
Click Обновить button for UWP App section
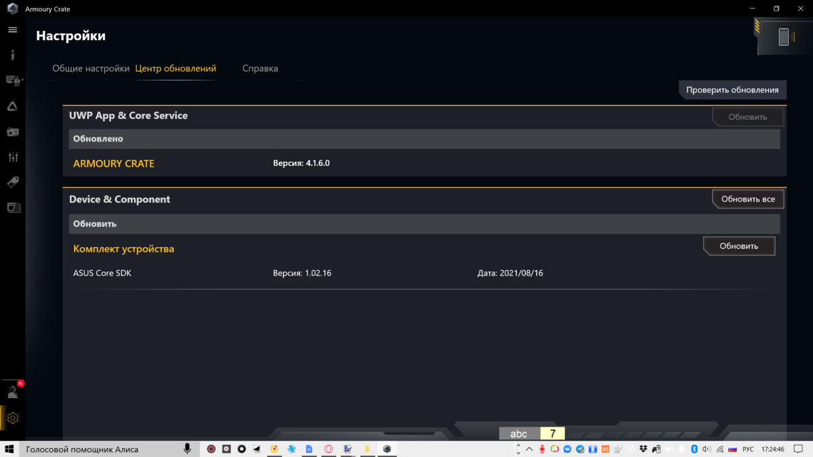point(748,117)
